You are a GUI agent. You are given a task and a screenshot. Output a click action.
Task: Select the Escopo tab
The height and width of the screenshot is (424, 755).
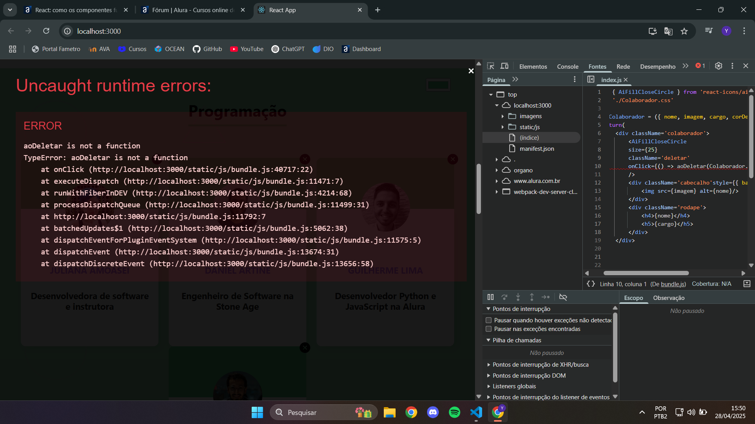pos(633,298)
